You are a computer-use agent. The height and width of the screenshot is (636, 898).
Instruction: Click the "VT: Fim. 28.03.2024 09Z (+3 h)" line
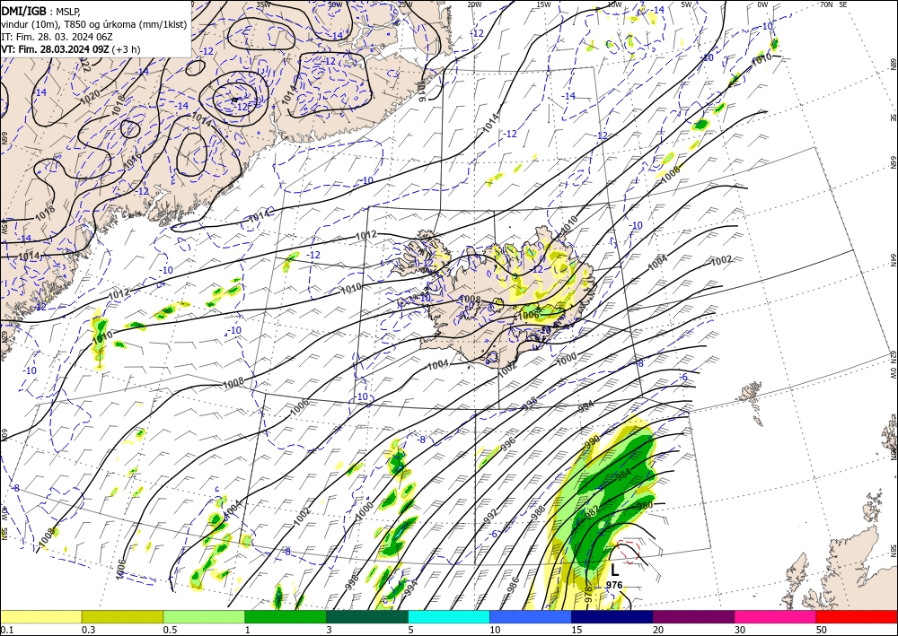[70, 48]
